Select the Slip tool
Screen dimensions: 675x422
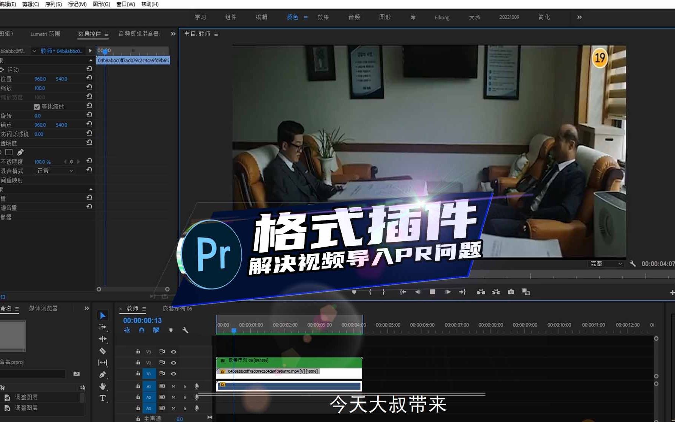[x=102, y=363]
